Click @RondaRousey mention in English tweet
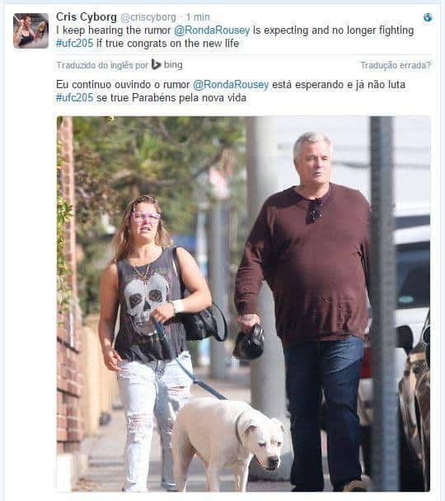The height and width of the screenshot is (501, 445). 212,30
